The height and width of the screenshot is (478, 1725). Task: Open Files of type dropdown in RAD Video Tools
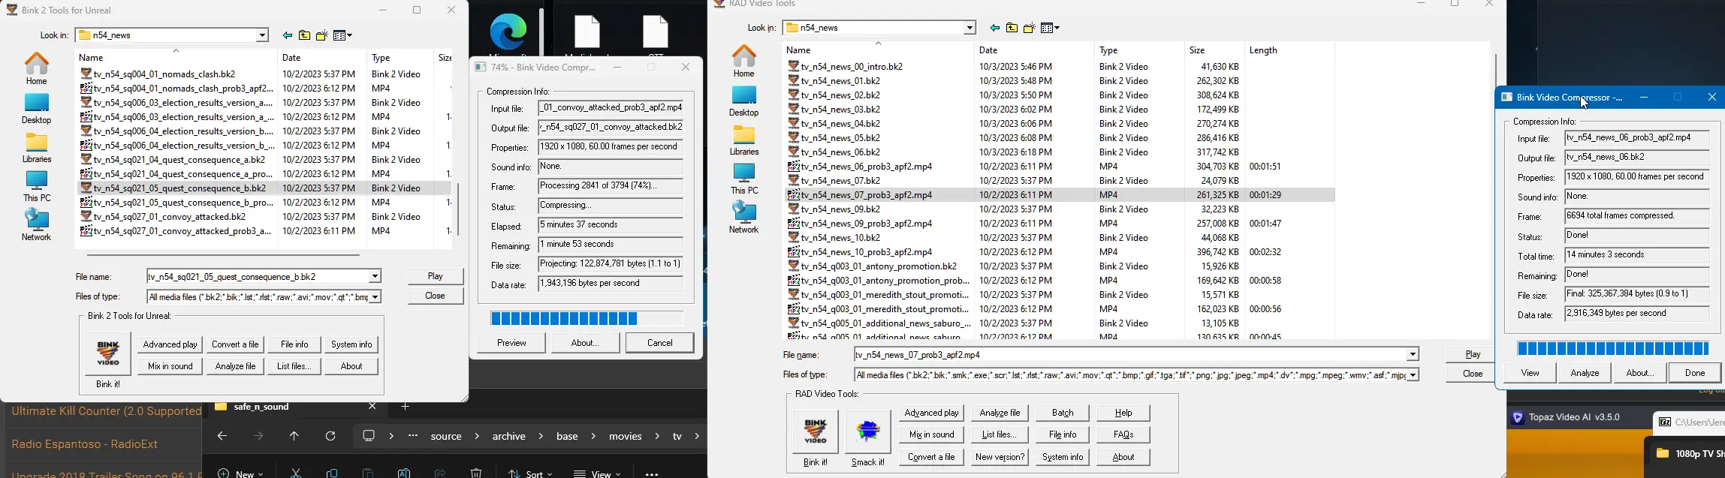point(1412,375)
